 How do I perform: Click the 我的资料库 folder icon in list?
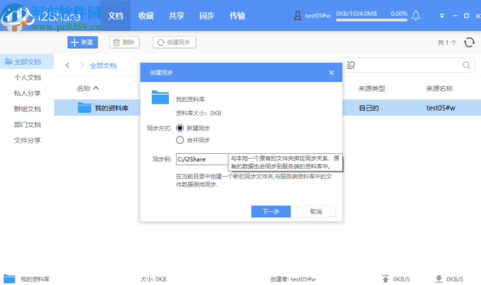84,108
